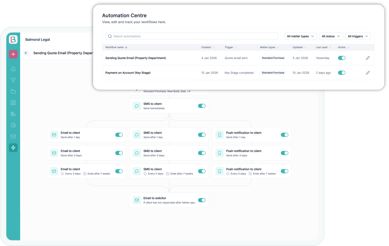
Task: Toggle off Email to solicitor step
Action: [x=202, y=200]
